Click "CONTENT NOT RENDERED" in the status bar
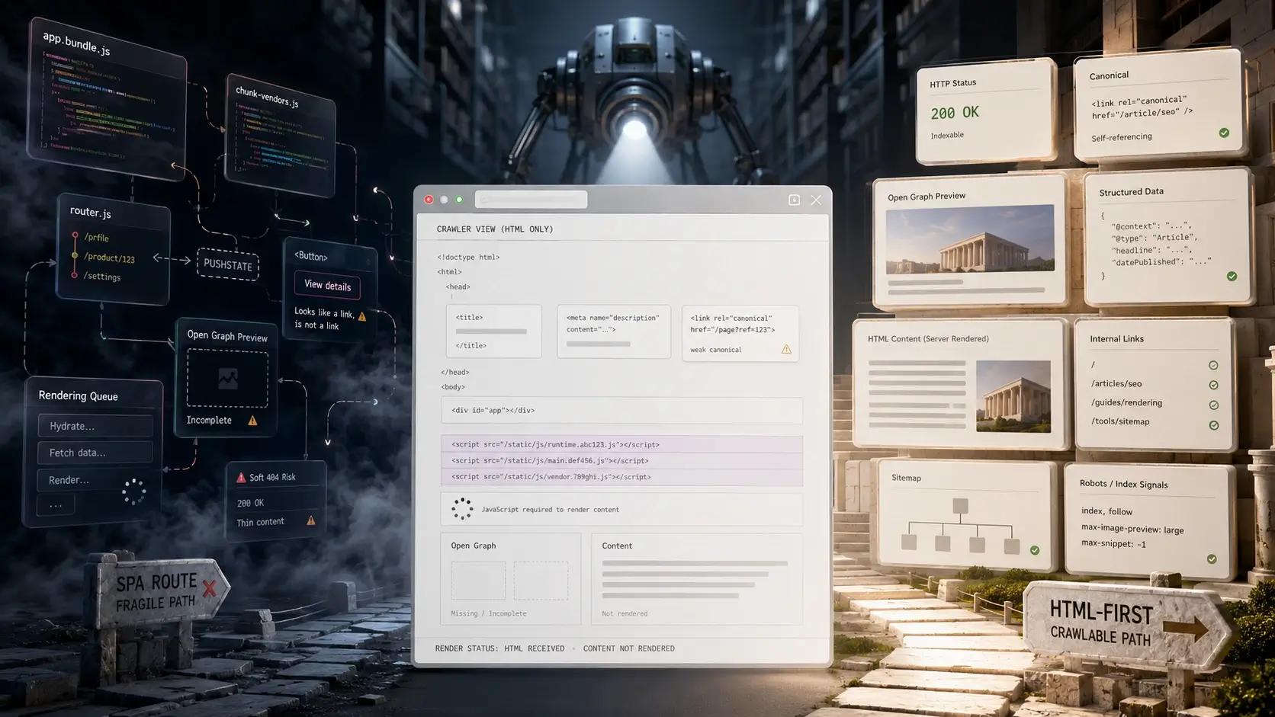Screen dimensions: 1275x717 (629, 648)
